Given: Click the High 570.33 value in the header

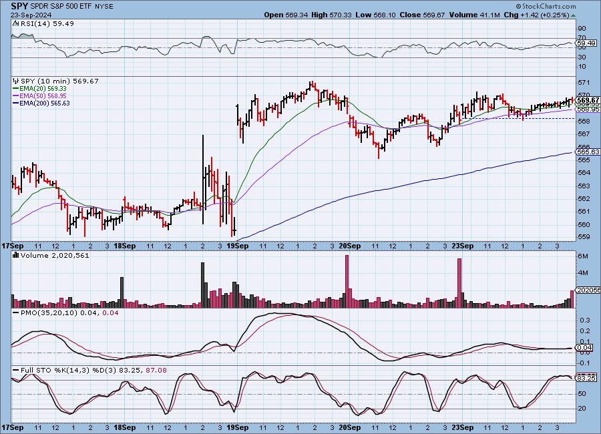Looking at the screenshot, I should pyautogui.click(x=331, y=15).
